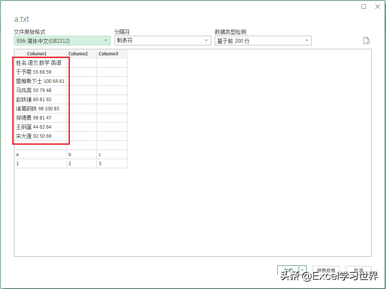Click the 转换数据 transform data button
386x289 pixels.
(325, 270)
